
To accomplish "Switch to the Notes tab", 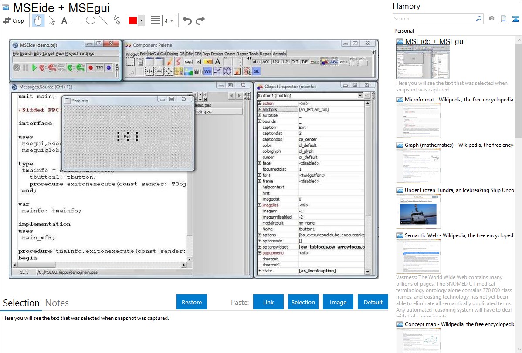I will click(57, 303).
